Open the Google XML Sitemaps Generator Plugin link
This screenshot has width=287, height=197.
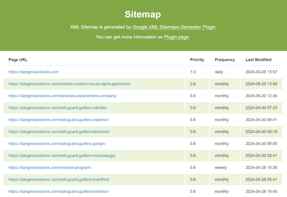coord(174,27)
